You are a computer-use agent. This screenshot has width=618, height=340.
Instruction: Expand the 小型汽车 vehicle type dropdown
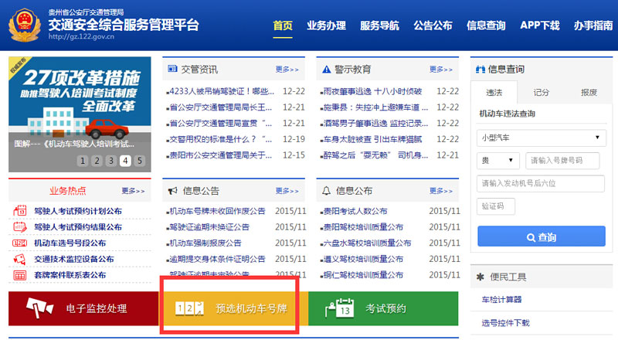542,138
